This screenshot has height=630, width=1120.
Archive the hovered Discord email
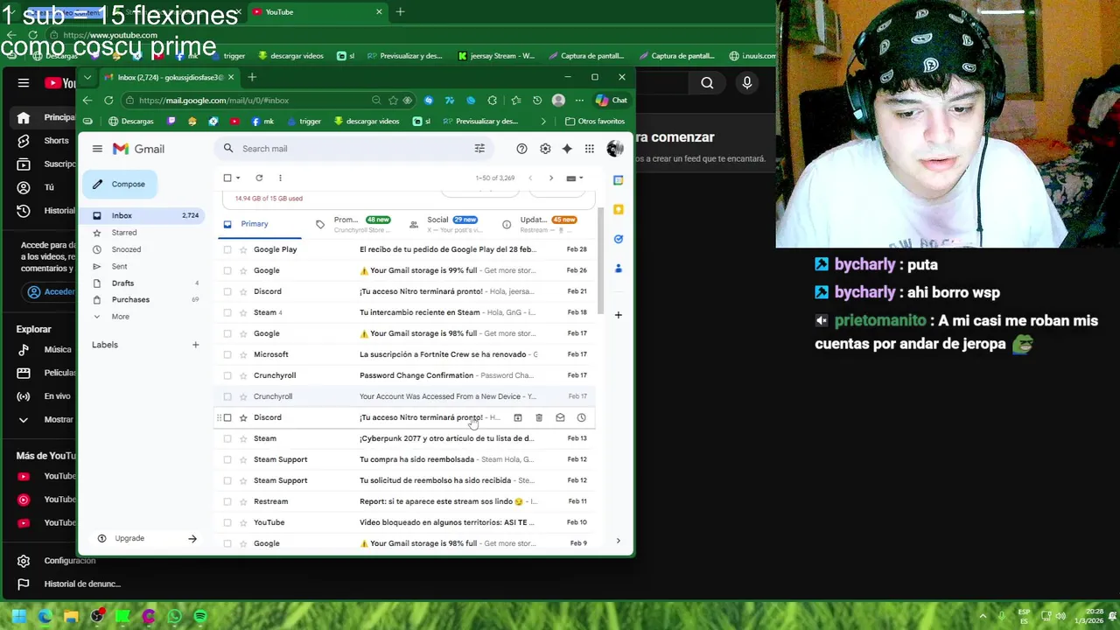coord(518,418)
